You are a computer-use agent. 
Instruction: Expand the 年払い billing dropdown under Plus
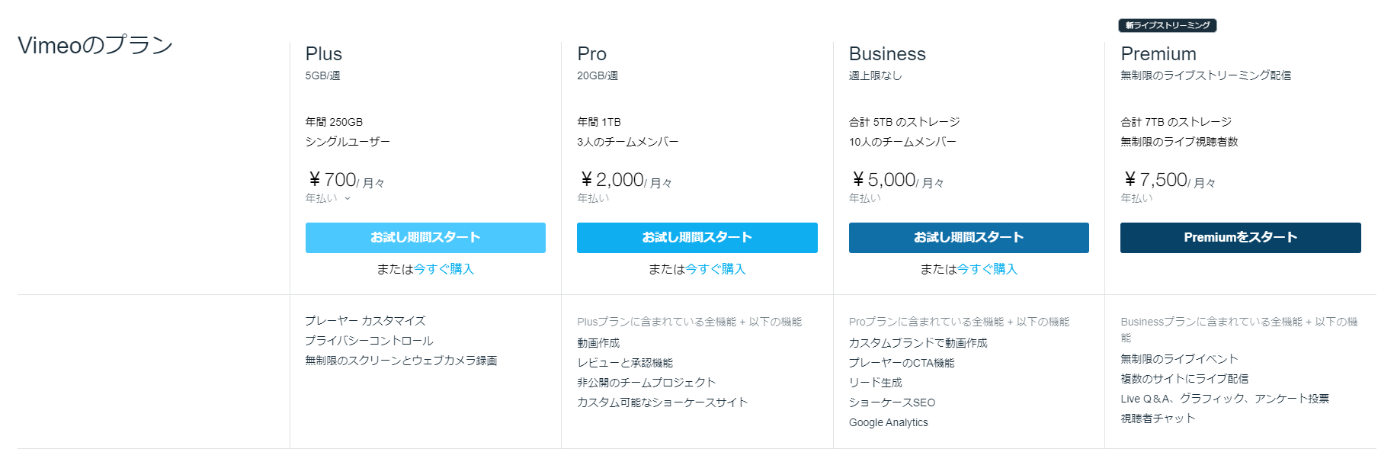tap(328, 198)
